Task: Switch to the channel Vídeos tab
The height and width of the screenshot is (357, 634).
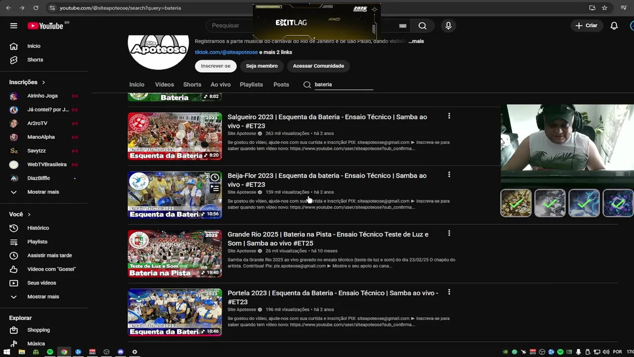Action: [x=164, y=85]
